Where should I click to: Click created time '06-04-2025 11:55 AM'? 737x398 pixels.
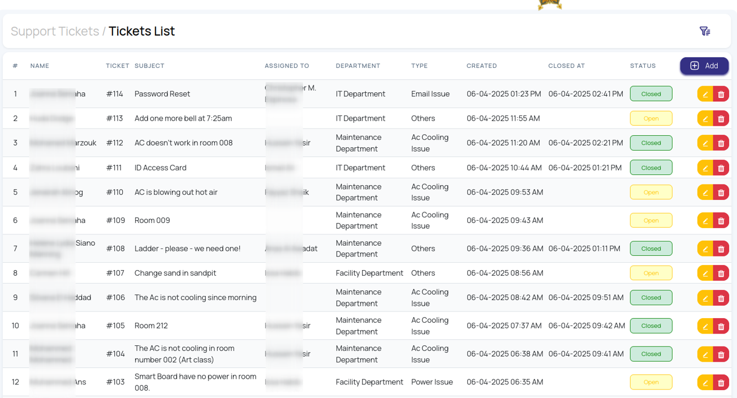[x=503, y=118]
